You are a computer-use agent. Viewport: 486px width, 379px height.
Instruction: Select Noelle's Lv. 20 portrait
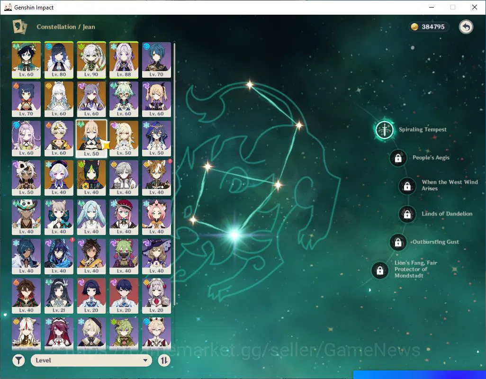pos(156,296)
